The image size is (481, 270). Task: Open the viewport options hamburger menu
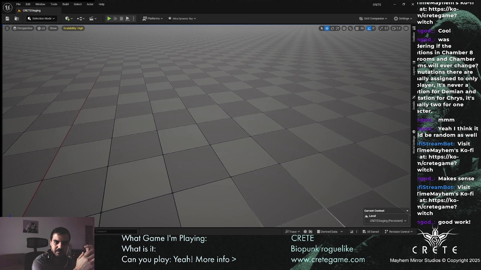(7, 28)
